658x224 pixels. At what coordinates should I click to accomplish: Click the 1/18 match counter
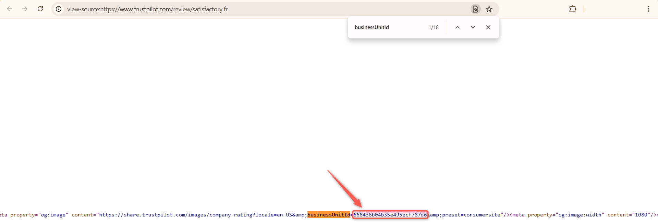pyautogui.click(x=433, y=27)
